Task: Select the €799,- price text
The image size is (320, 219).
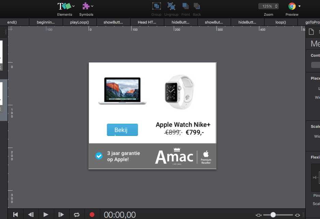Action: pyautogui.click(x=195, y=133)
